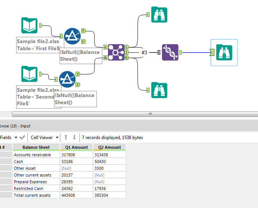The image size is (258, 208).
Task: Open the bottom Browse tool
Action: point(159,90)
